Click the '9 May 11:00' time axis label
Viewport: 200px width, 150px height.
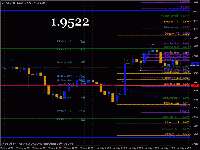[55, 148]
